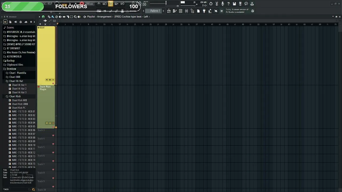Open the Piano roll view icon
342x192 pixels.
point(175,11)
